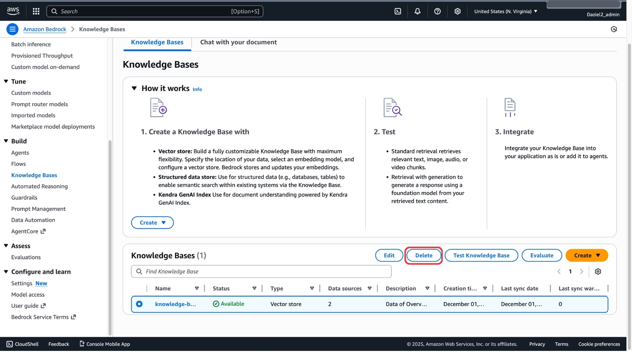Select the knowledge-b row radio button
The image size is (632, 352).
(x=139, y=304)
